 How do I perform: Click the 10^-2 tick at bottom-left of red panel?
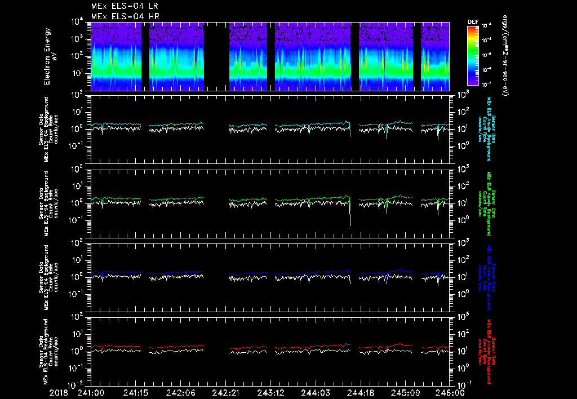click(x=74, y=385)
